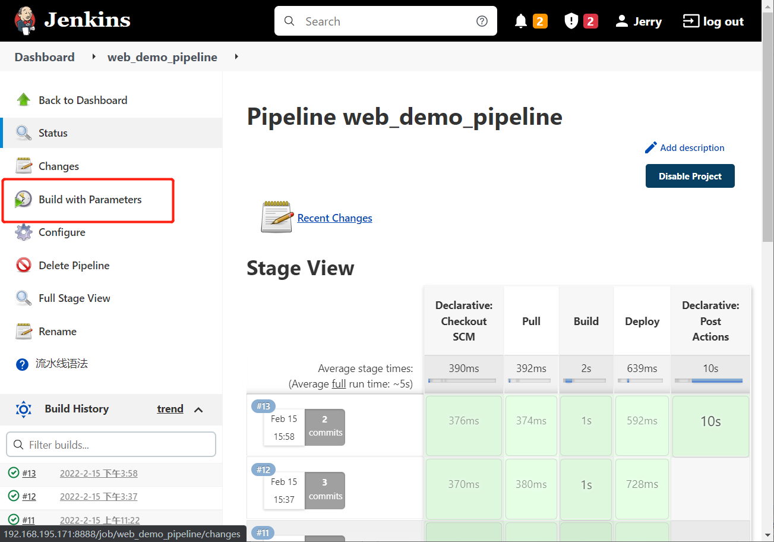The height and width of the screenshot is (542, 774).
Task: Click Add description link
Action: click(692, 147)
